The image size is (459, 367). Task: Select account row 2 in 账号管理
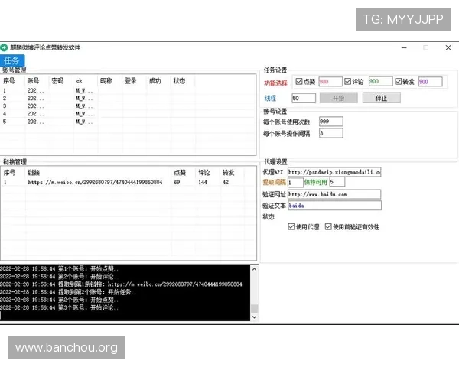pyautogui.click(x=128, y=99)
